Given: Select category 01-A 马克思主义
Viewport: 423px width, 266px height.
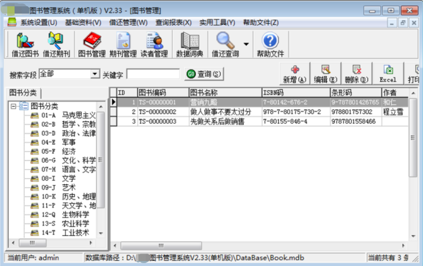Looking at the screenshot, I should pyautogui.click(x=69, y=115).
